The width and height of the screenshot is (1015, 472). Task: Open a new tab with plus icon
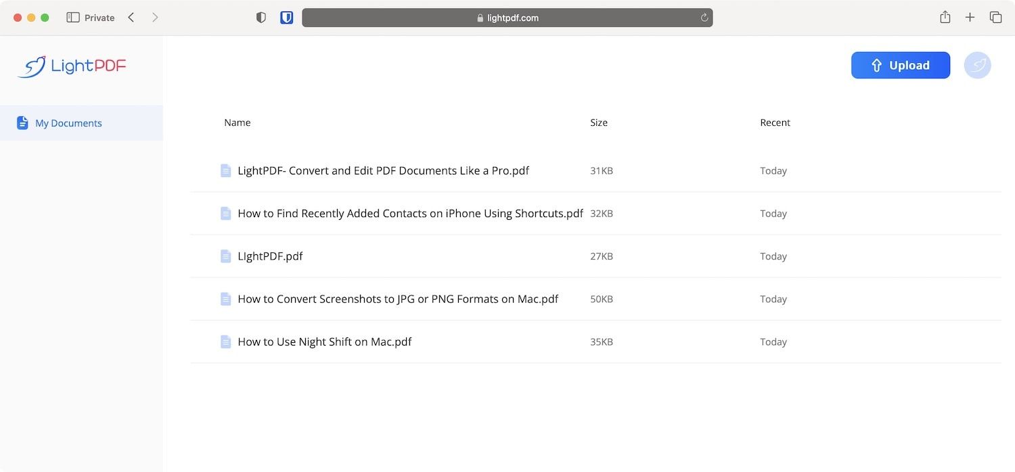pos(970,18)
